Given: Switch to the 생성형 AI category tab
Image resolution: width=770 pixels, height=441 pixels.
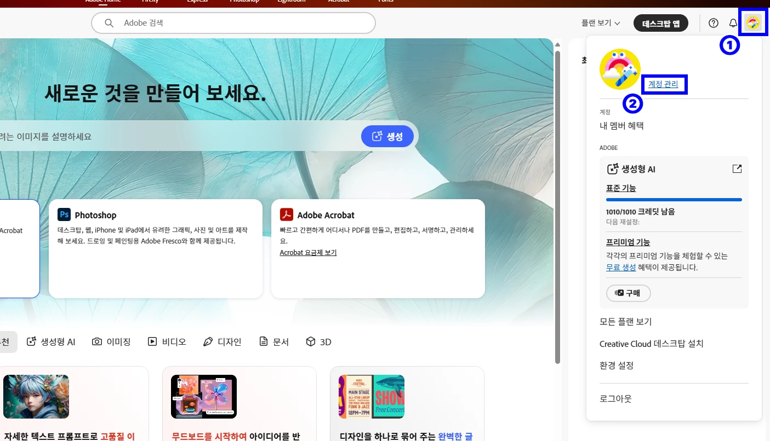Looking at the screenshot, I should 50,341.
